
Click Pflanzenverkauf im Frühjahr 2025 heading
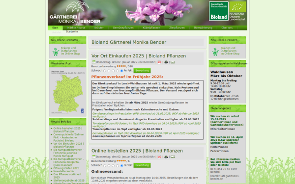click(127, 77)
